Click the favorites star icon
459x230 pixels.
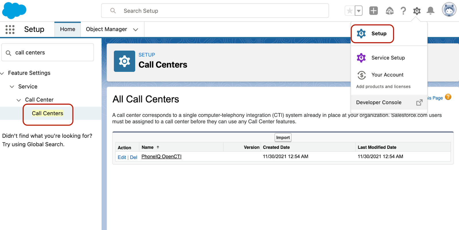click(350, 11)
